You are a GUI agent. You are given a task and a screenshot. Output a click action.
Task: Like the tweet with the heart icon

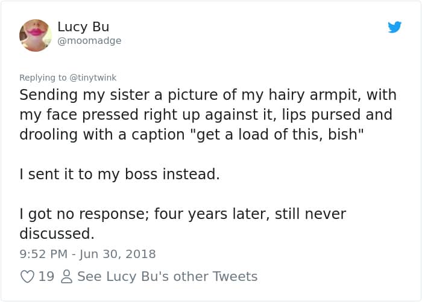coord(27,277)
